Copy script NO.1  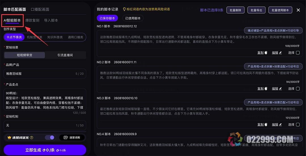click(x=260, y=53)
